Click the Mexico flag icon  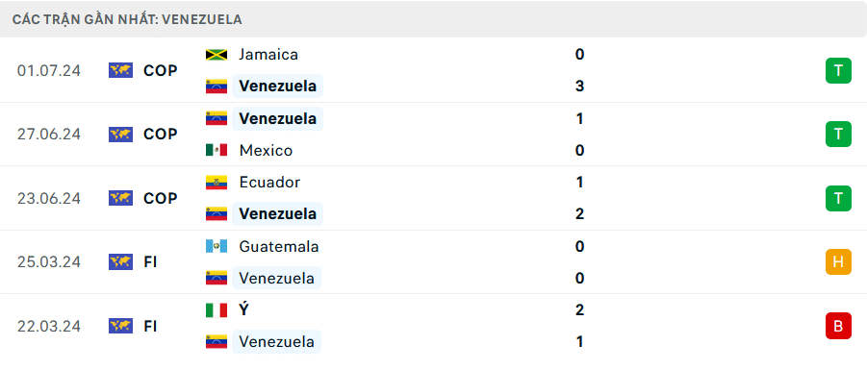[217, 150]
